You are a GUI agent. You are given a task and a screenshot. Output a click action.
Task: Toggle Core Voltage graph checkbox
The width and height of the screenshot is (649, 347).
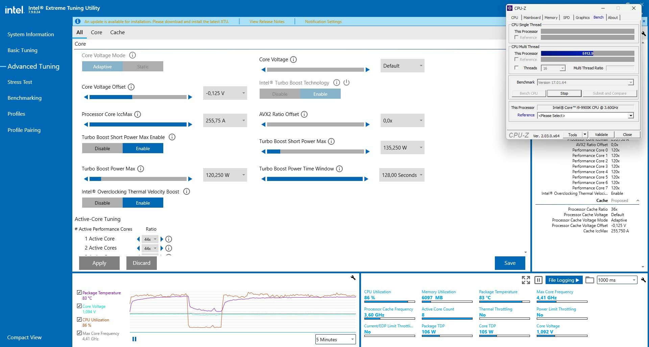coord(79,306)
